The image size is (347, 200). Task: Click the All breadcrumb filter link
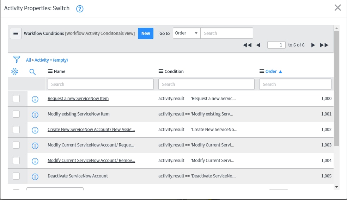[28, 60]
